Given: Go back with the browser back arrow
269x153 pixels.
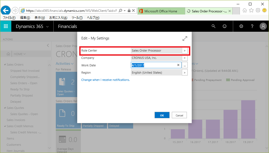Looking at the screenshot, I should point(5,10).
